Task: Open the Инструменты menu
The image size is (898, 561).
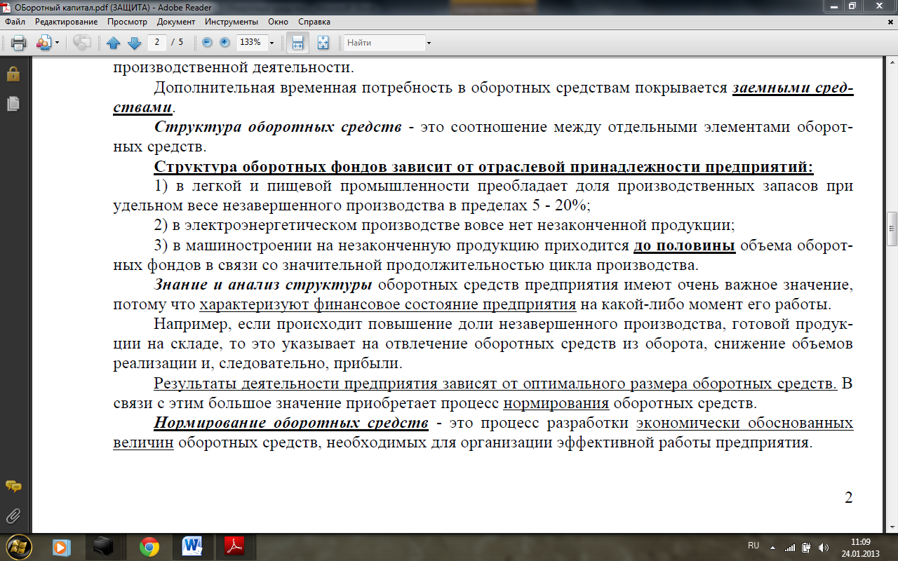Action: coord(231,22)
